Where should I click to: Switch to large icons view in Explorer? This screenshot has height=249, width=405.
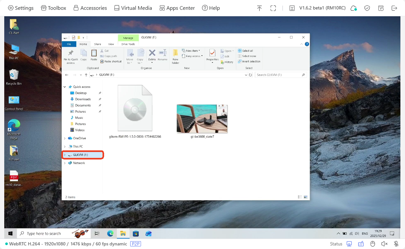[306, 197]
